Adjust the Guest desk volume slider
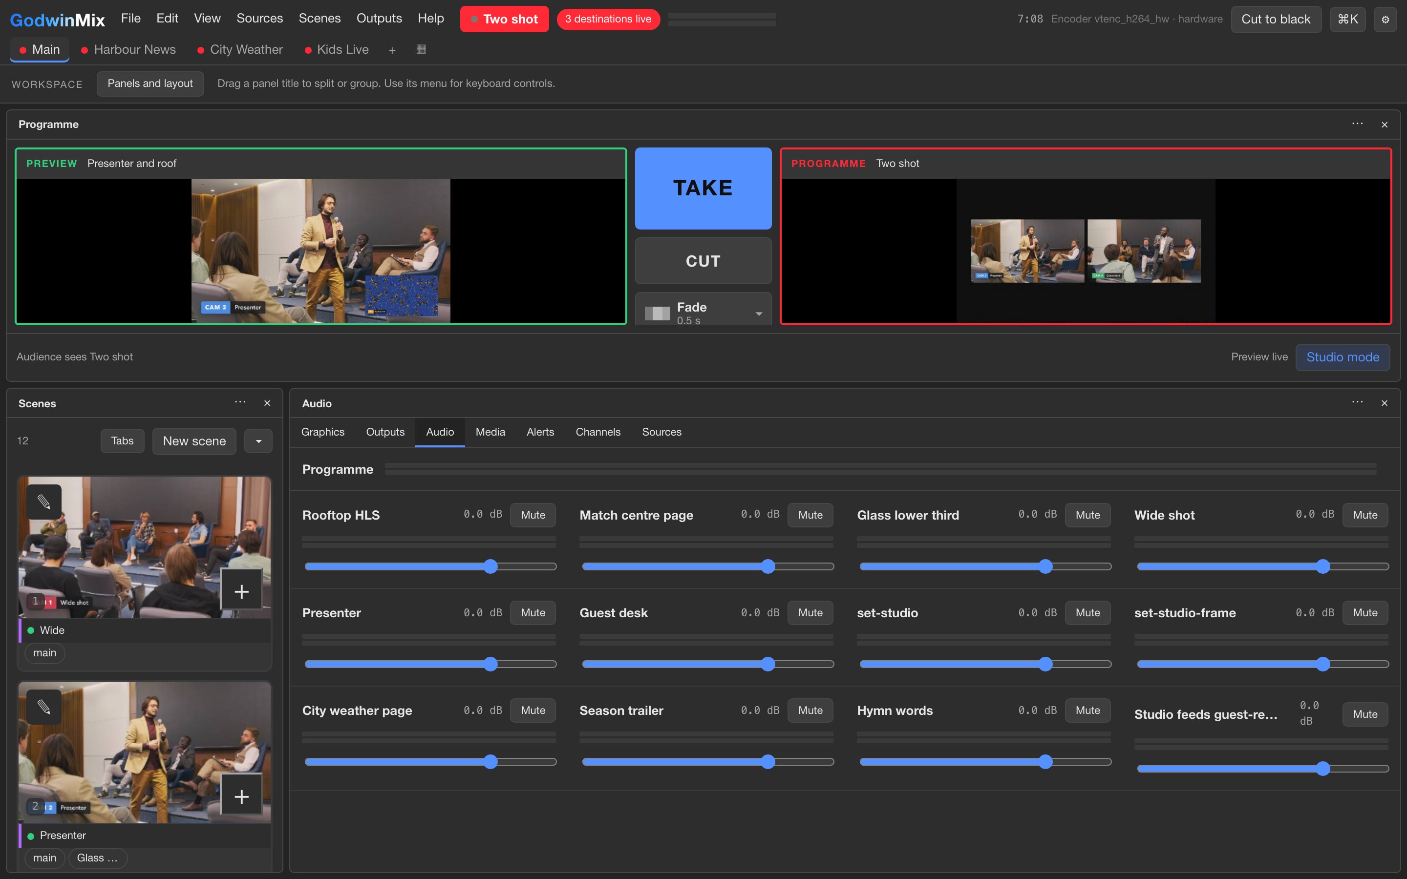This screenshot has height=879, width=1407. (707, 664)
